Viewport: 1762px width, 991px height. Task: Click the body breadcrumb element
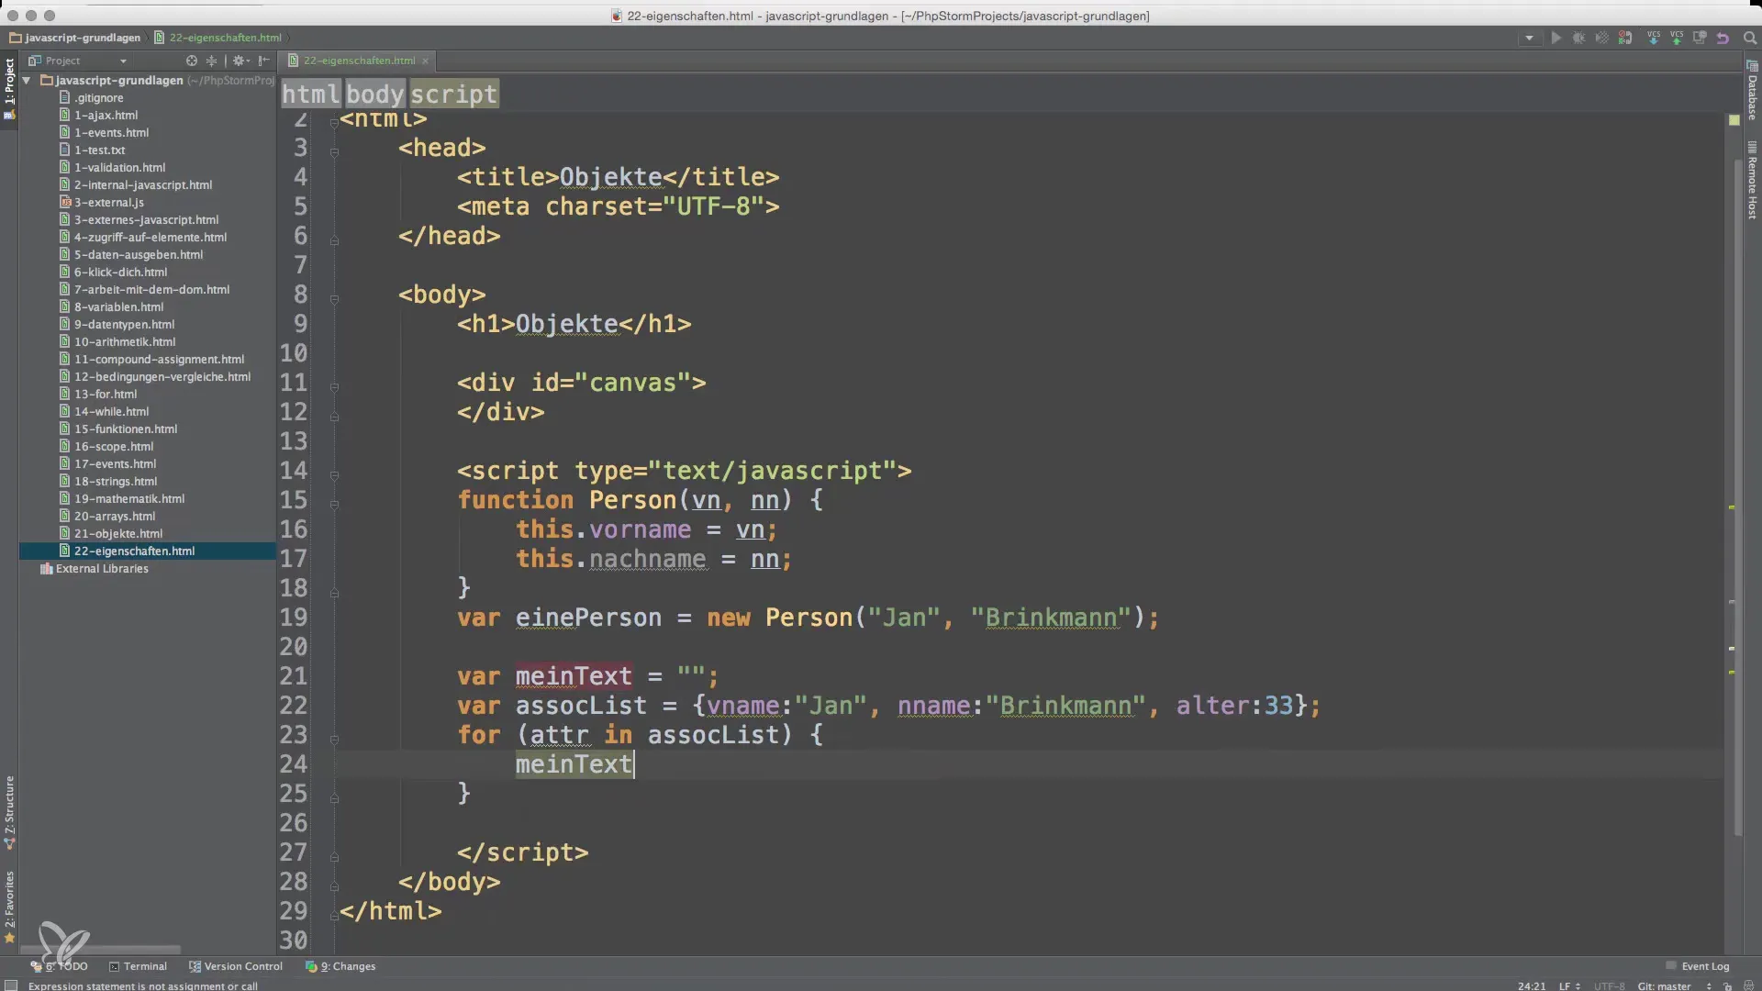(374, 94)
